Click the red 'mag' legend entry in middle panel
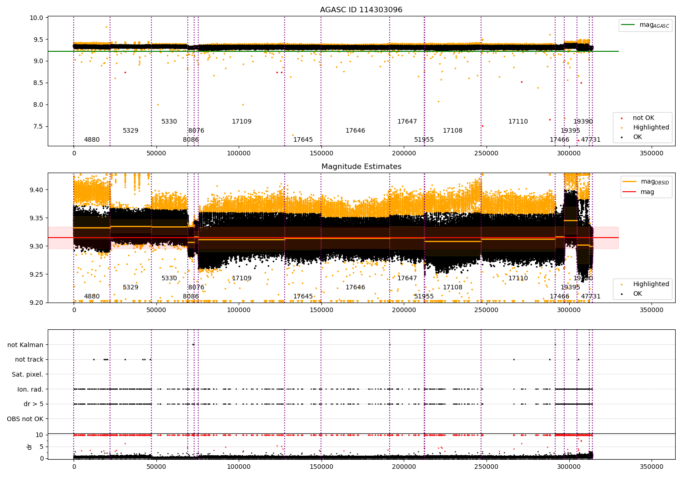This screenshot has height=477, width=682. coord(647,192)
